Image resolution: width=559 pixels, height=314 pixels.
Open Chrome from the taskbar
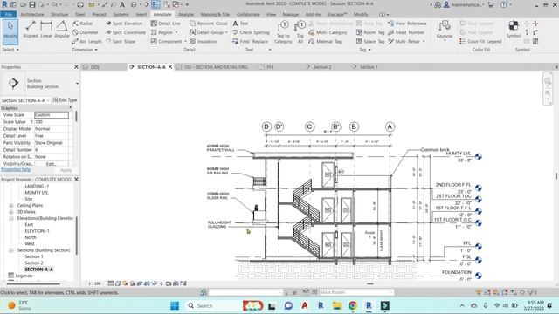353,305
